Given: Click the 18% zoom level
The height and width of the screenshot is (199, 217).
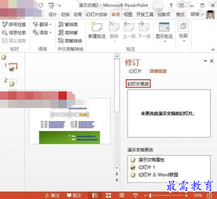Looking at the screenshot, I should tap(197, 195).
